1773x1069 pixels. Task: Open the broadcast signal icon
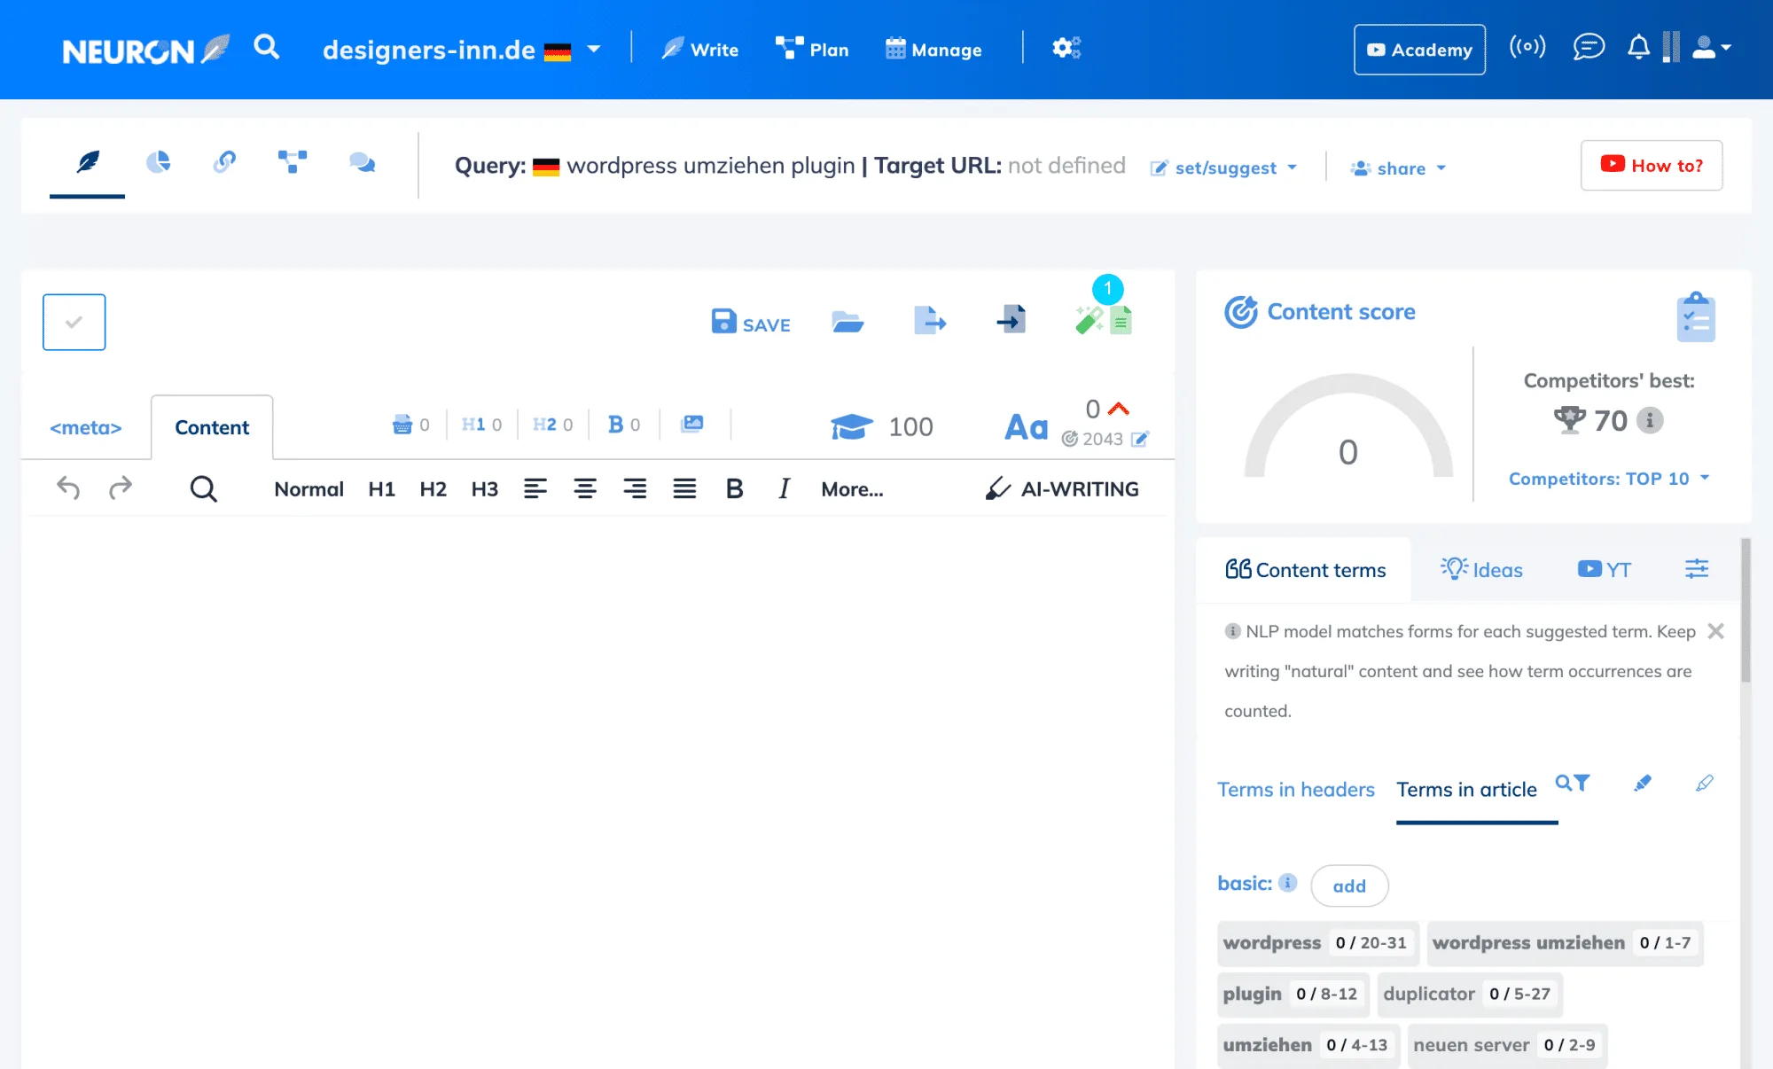(x=1527, y=47)
